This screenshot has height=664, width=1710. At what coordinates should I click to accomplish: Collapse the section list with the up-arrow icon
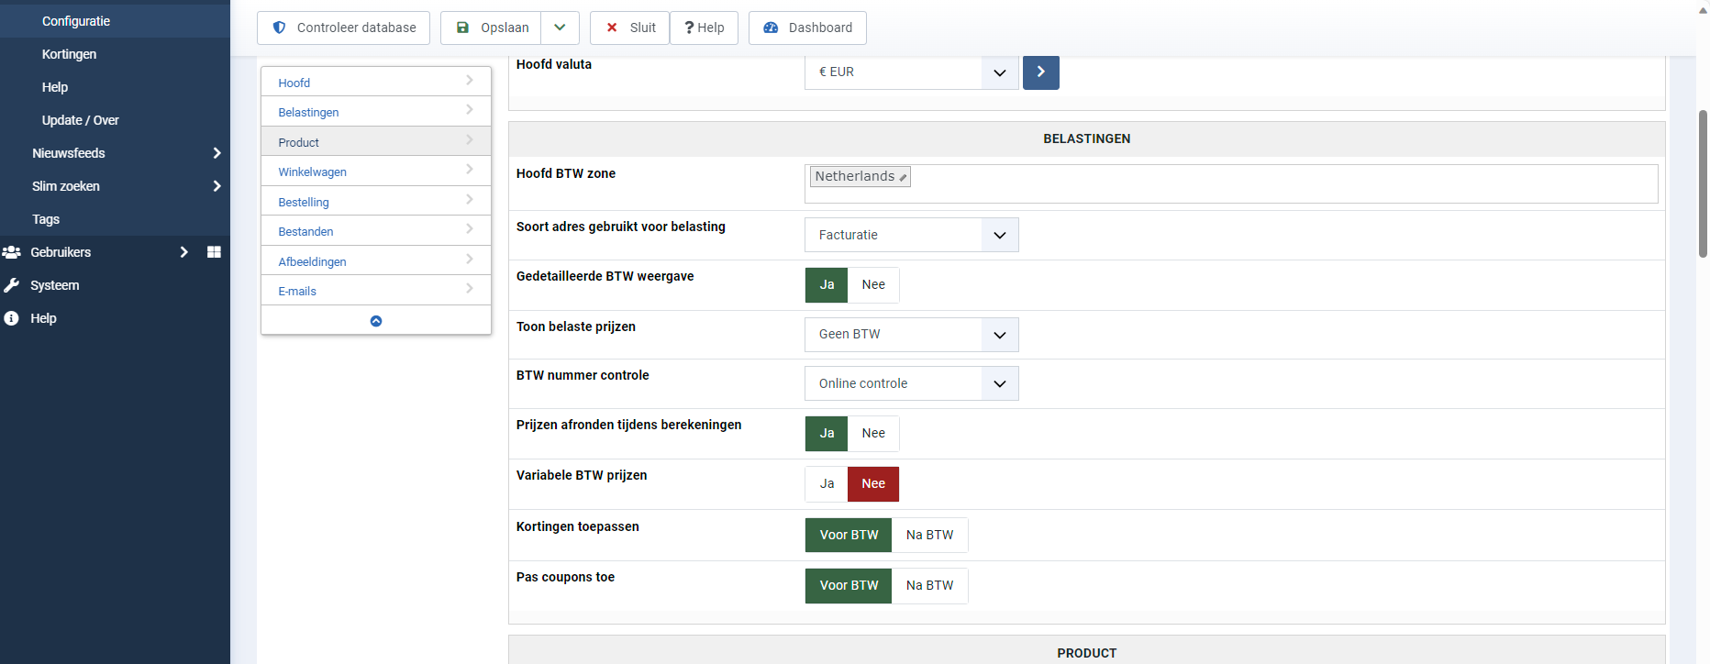coord(376,321)
